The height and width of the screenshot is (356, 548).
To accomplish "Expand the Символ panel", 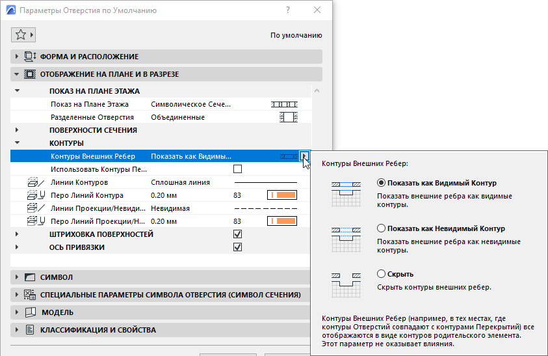I will point(16,277).
